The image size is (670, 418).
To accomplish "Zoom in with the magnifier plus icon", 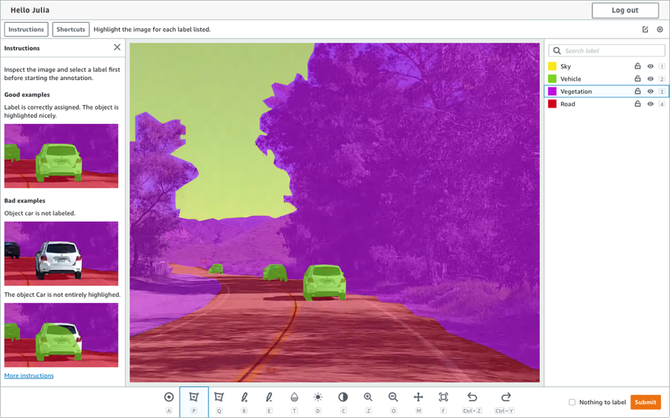I will (x=368, y=397).
